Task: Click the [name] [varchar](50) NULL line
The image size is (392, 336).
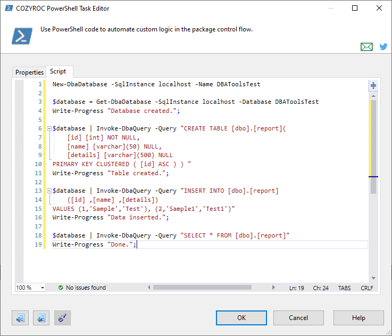Action: [114, 146]
